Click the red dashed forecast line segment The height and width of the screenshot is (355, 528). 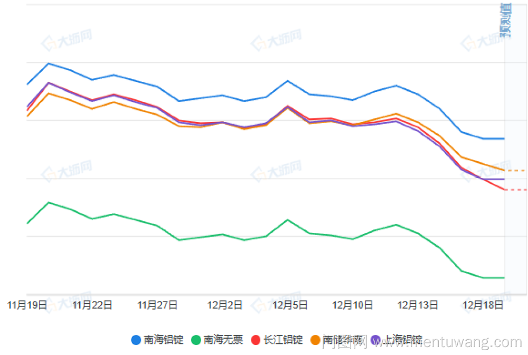(x=515, y=190)
